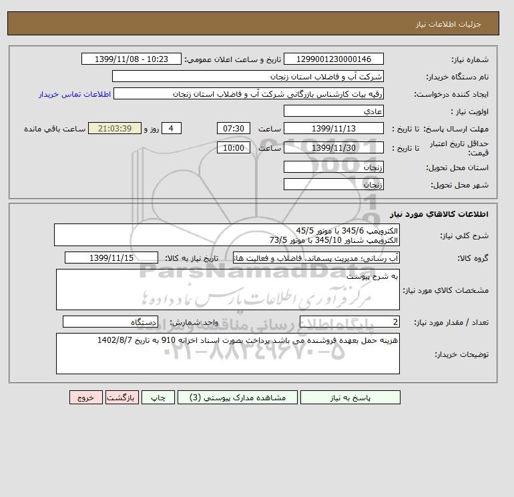Screen dimensions: 514x497
Task: Click the 'شرح کلی نیاز:' label
Action: (464, 235)
